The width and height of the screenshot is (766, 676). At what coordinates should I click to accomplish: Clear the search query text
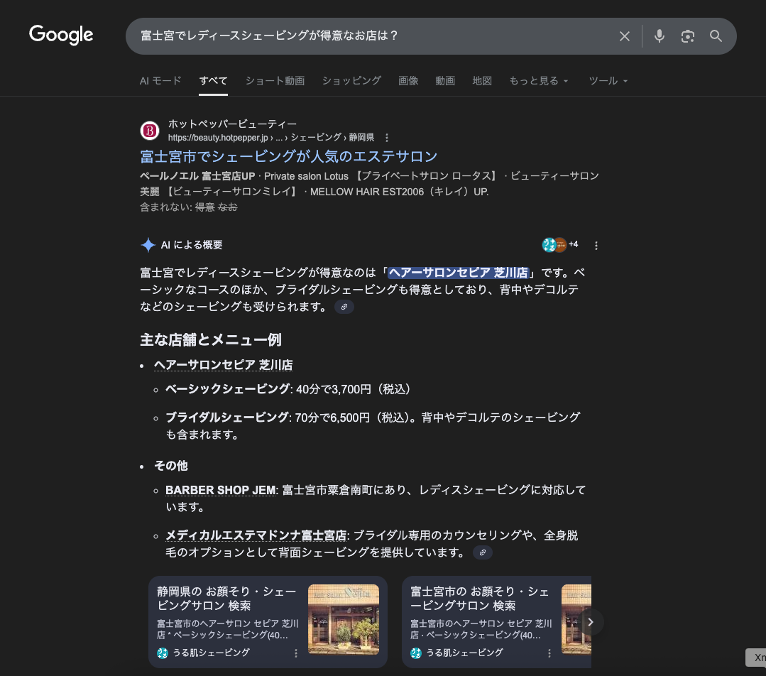[624, 36]
